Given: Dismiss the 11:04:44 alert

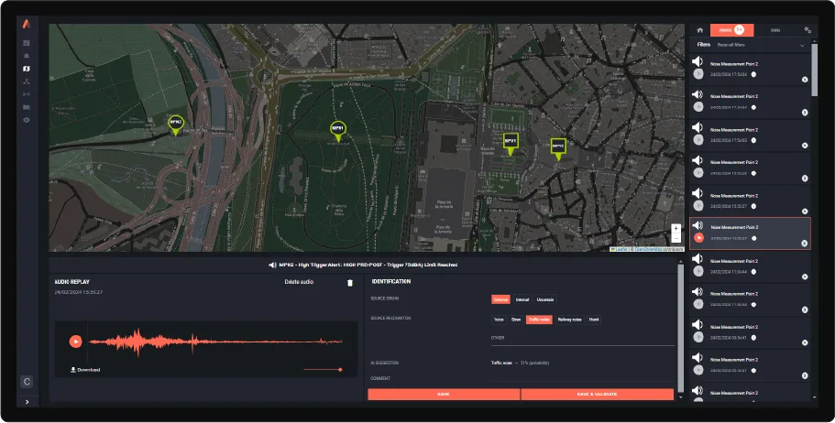Looking at the screenshot, I should pos(805,277).
